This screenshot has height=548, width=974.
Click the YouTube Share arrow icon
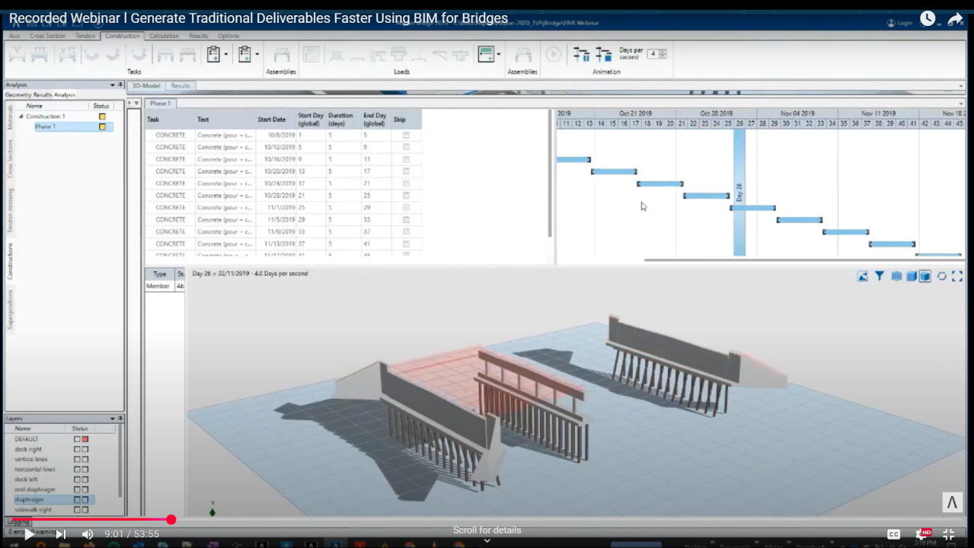pyautogui.click(x=955, y=19)
